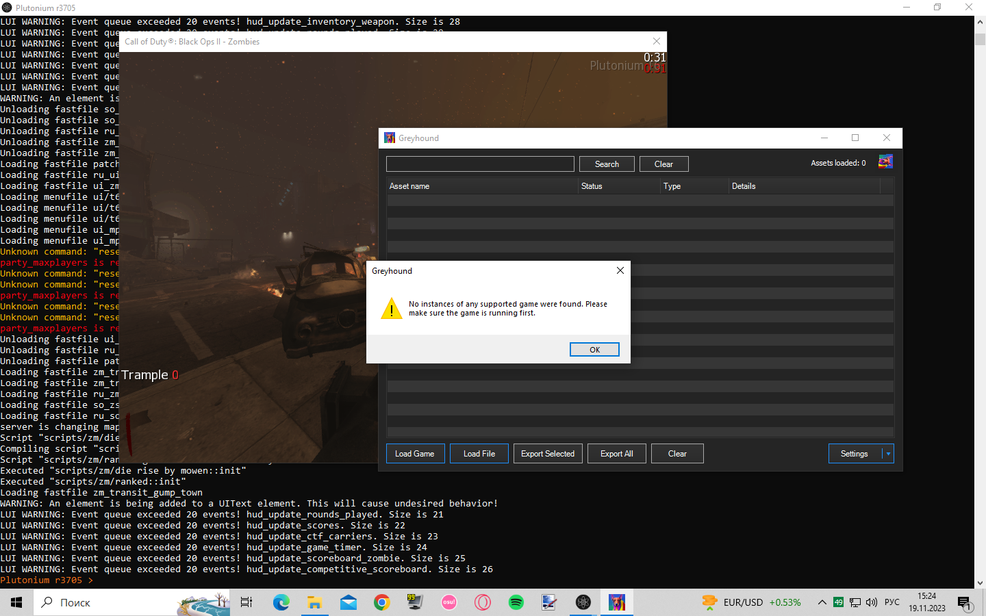The image size is (986, 616).
Task: Open the Windows Start menu
Action: (x=16, y=602)
